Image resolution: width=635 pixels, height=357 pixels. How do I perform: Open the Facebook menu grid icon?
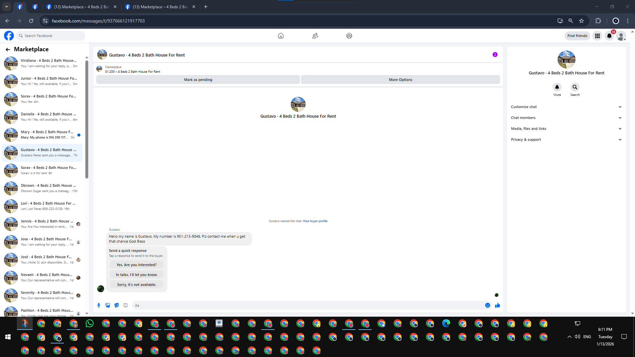click(x=597, y=36)
